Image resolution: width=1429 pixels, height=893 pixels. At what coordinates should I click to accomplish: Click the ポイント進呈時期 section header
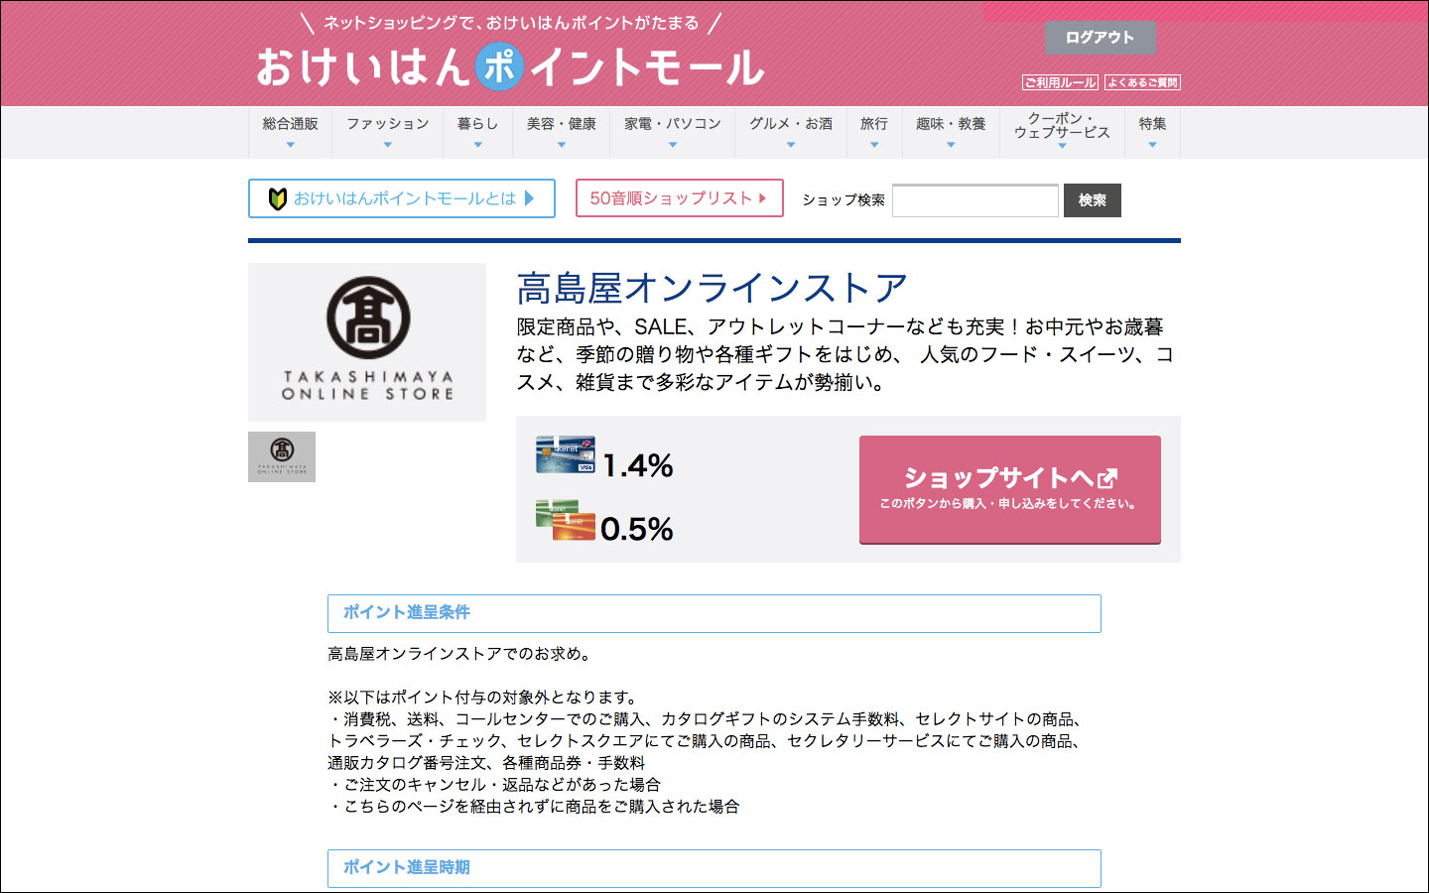[714, 868]
